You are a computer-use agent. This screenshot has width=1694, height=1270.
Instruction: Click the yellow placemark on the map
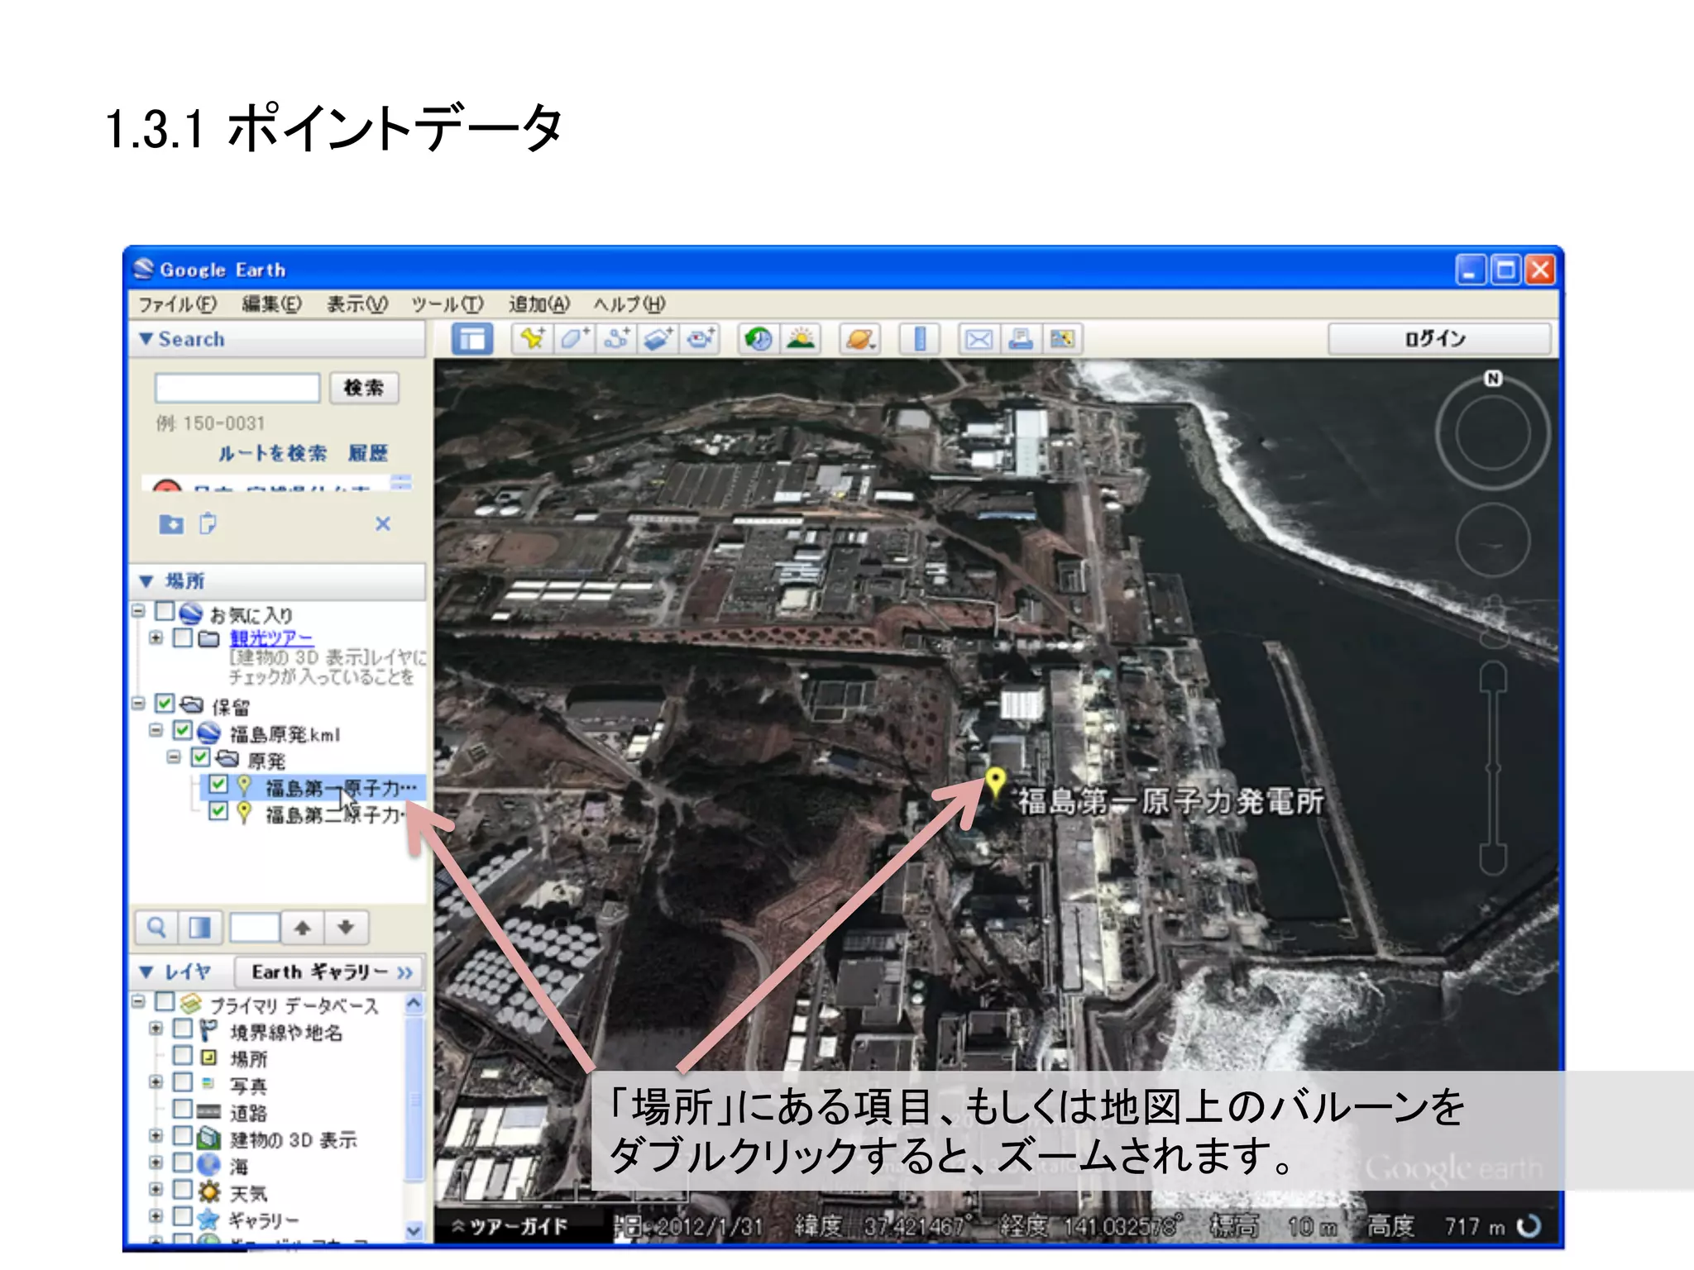pyautogui.click(x=995, y=781)
